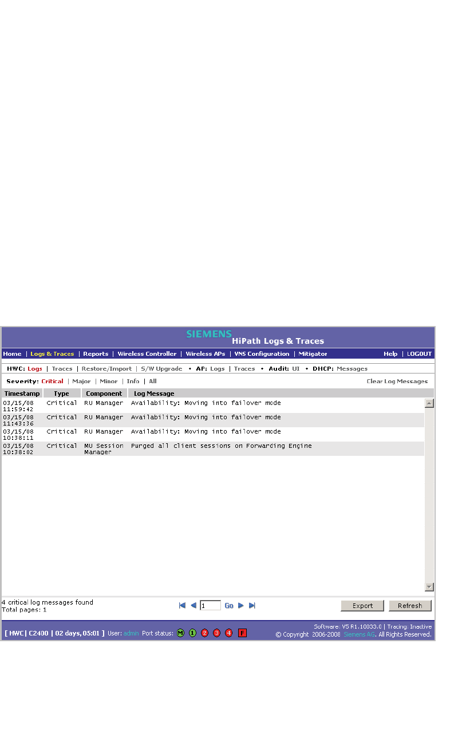Click port status 4 red indicator
This screenshot has width=466, height=751.
(229, 633)
